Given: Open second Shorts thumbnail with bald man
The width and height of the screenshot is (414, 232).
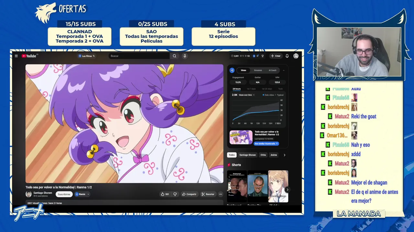Looking at the screenshot, I should pos(257,186).
